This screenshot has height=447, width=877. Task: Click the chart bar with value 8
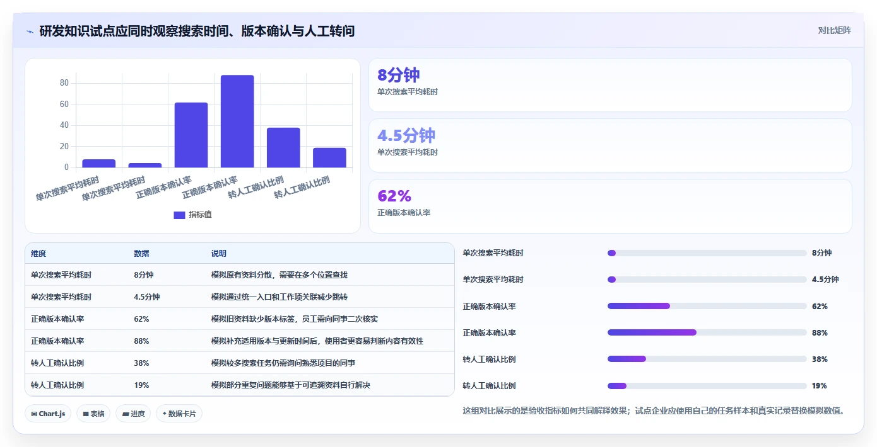(x=99, y=163)
